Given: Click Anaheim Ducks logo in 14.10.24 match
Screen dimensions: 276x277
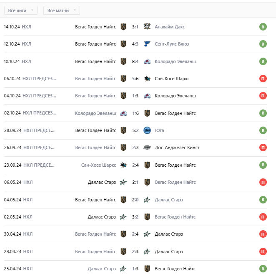Looking at the screenshot, I should click(147, 27).
